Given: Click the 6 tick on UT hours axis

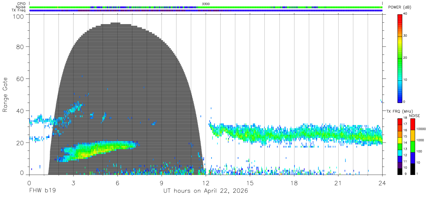Looking at the screenshot, I should [x=117, y=183].
